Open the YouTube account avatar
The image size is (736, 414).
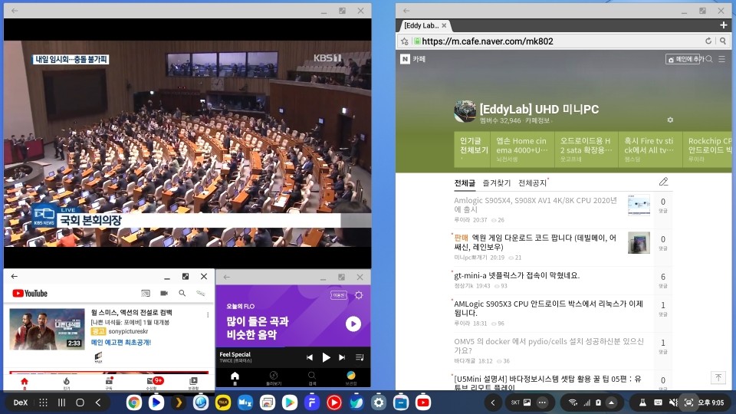(x=200, y=294)
